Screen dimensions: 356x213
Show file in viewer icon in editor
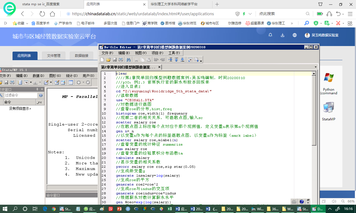190,60
